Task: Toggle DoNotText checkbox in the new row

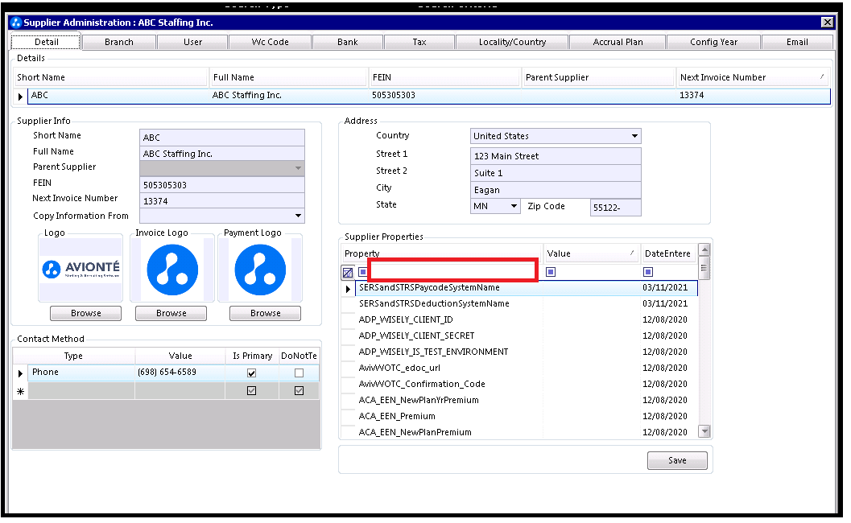Action: coord(299,391)
